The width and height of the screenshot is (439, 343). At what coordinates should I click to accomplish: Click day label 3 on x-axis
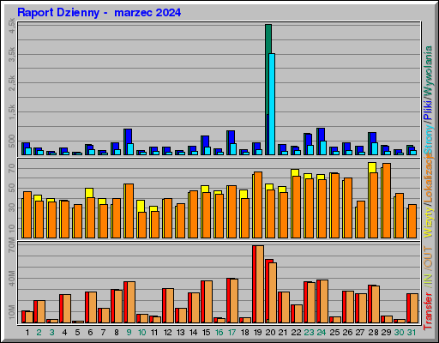tap(51, 333)
